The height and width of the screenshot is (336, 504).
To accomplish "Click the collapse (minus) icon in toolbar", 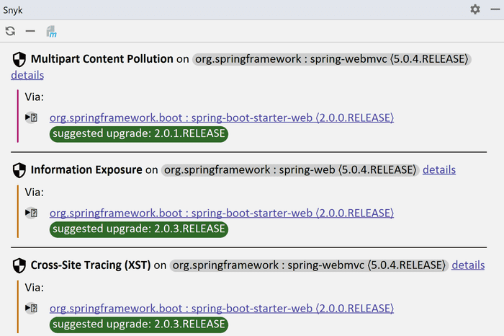I will [x=30, y=31].
